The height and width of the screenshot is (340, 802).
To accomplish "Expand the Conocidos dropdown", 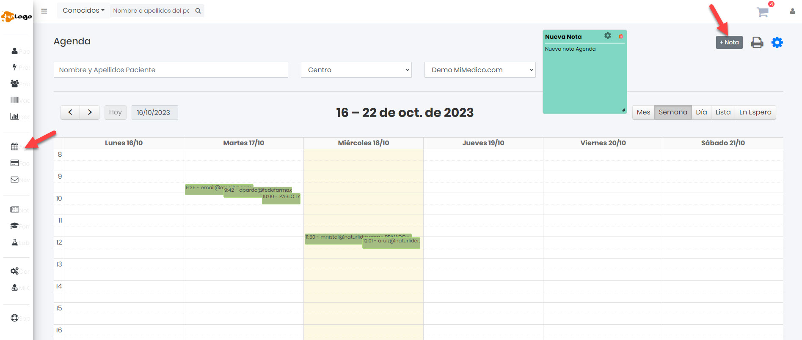I will point(83,11).
